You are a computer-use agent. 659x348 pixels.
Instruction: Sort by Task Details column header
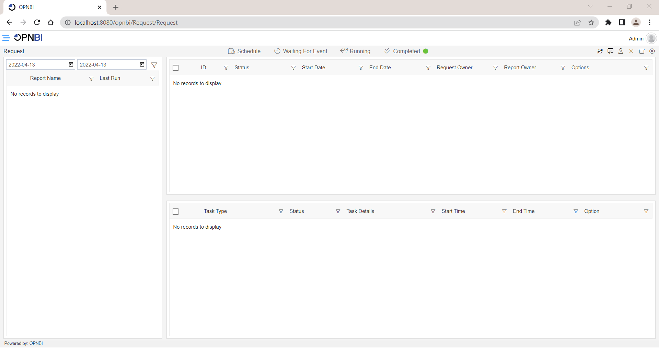point(360,211)
